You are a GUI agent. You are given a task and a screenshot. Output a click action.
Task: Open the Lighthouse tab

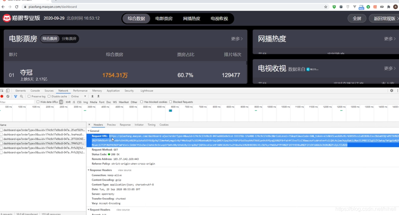147,91
